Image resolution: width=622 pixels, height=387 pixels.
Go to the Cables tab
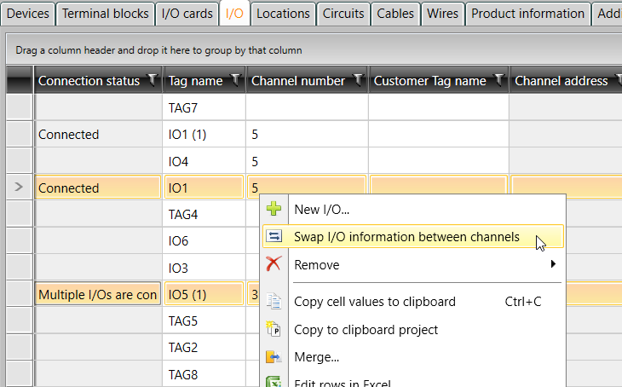click(x=395, y=14)
